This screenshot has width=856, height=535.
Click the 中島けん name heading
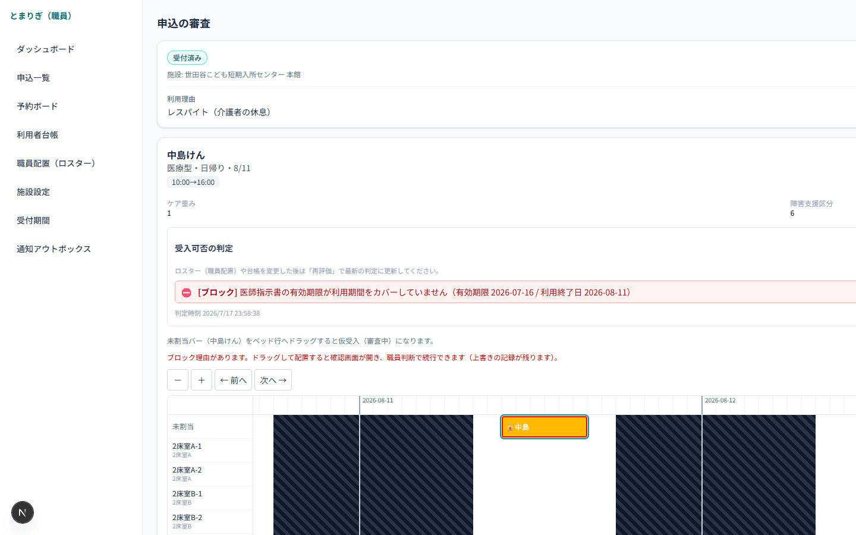coord(186,155)
